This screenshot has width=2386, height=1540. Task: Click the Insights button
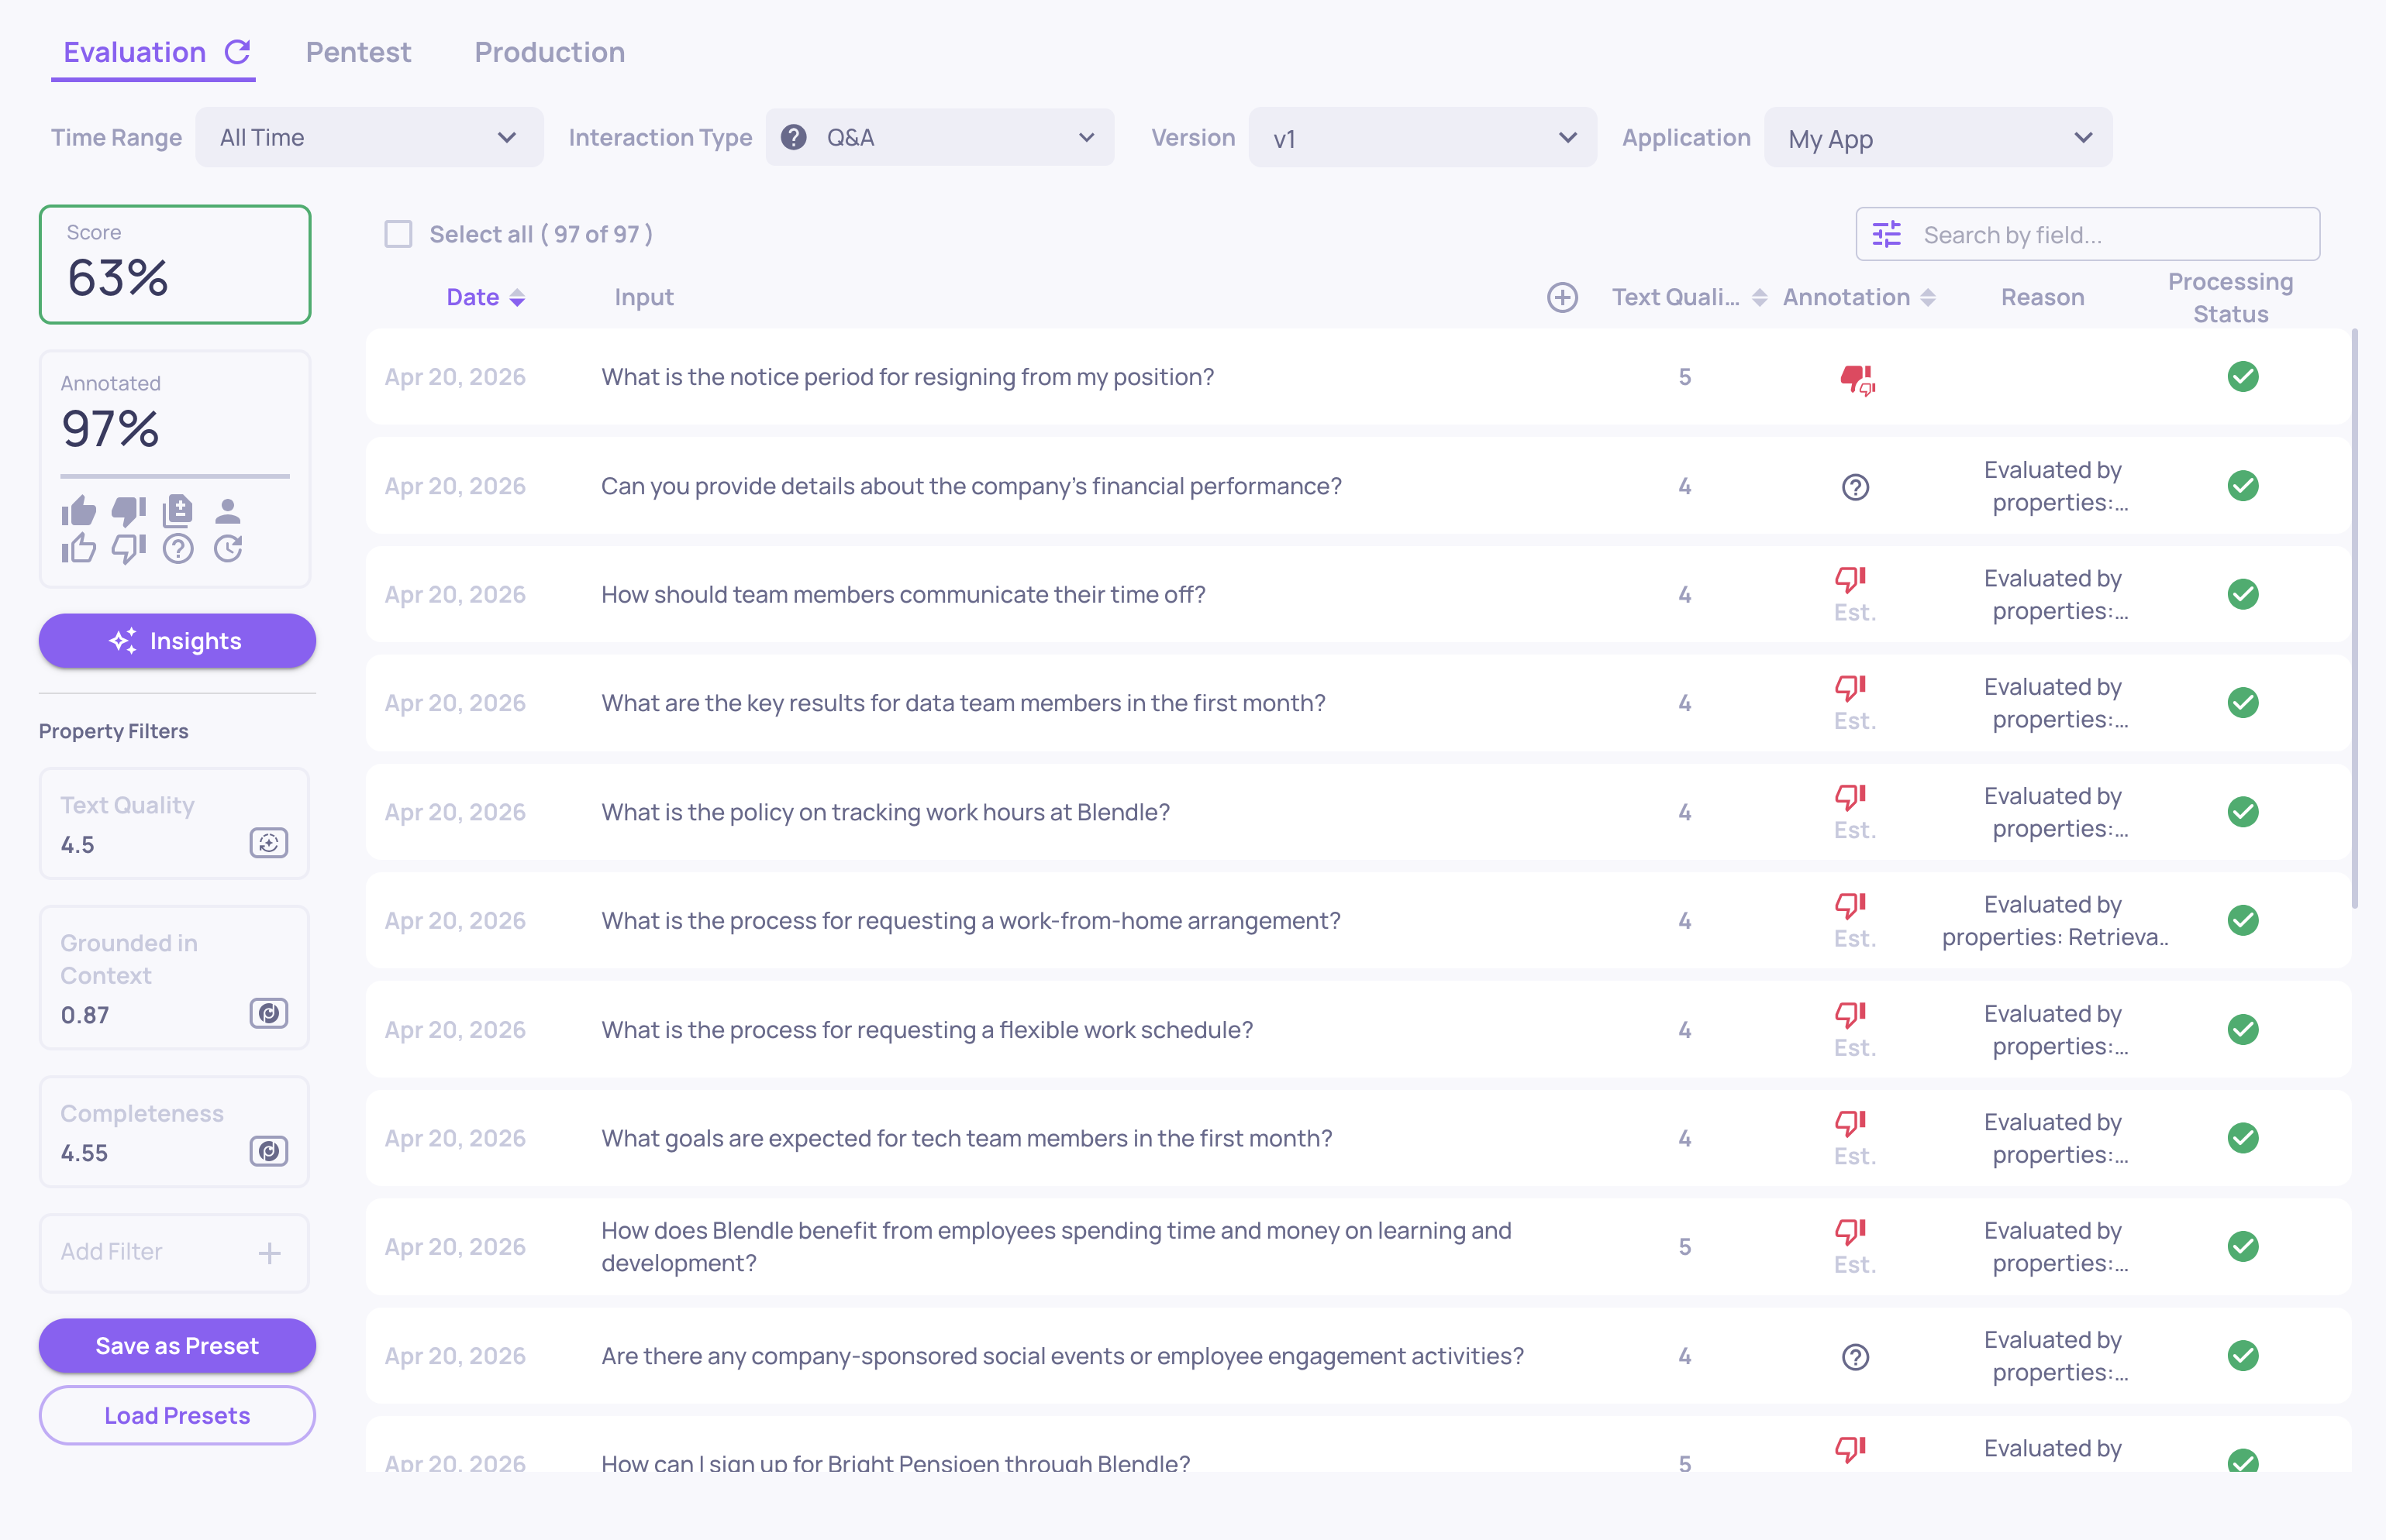tap(177, 641)
